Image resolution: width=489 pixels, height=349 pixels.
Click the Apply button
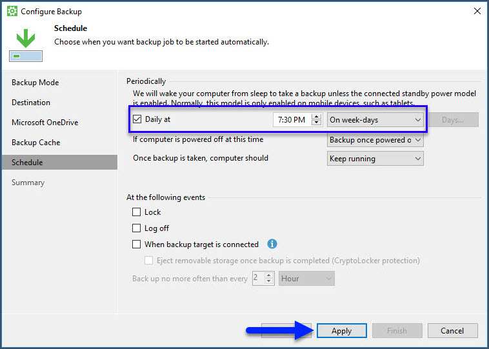[341, 331]
